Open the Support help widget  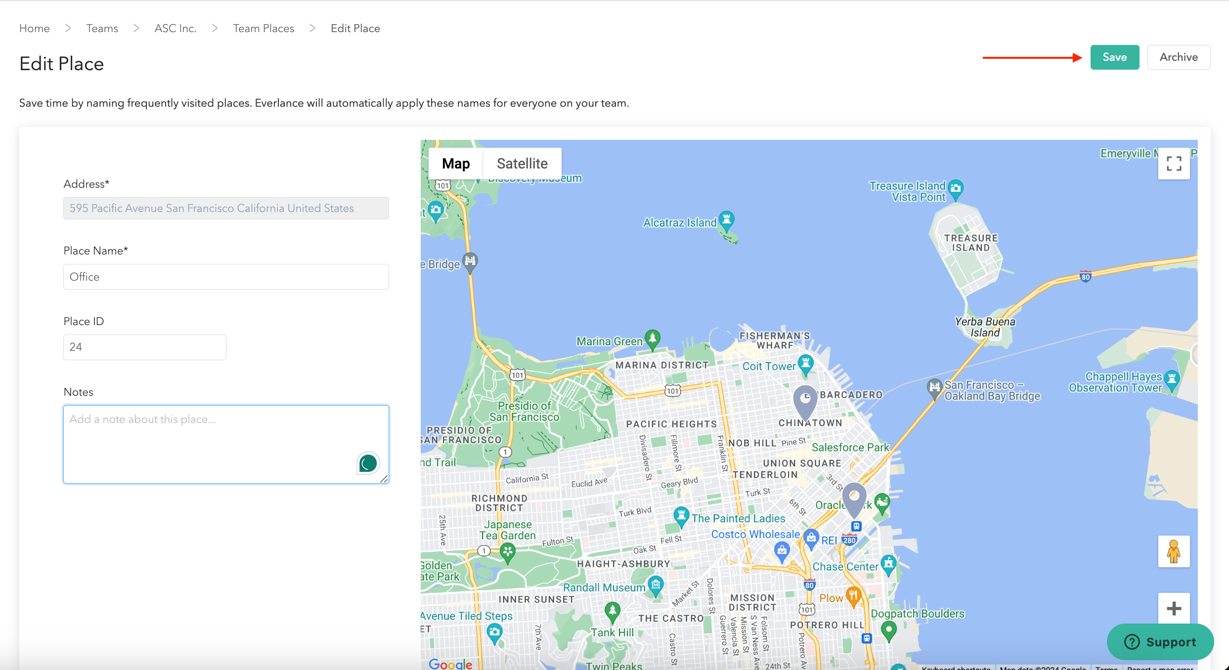click(1160, 642)
